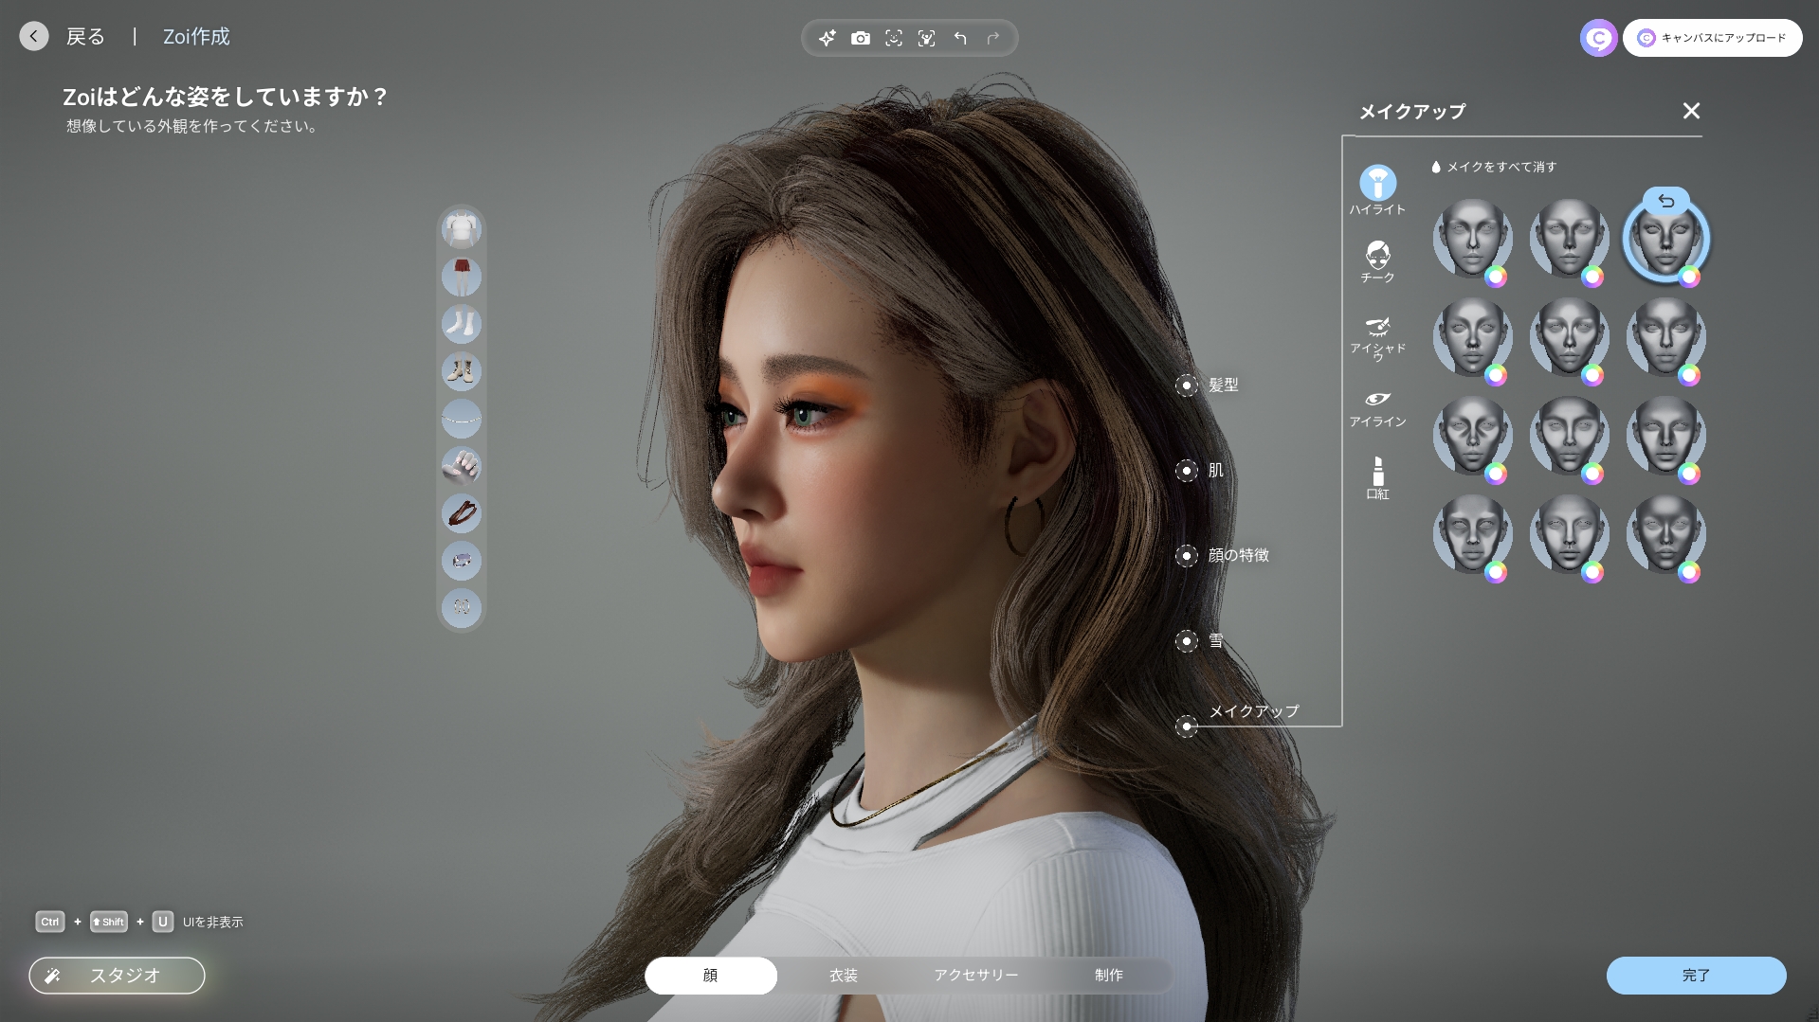Select the white top outfit thumbnail
Viewport: 1819px width, 1022px height.
462,229
